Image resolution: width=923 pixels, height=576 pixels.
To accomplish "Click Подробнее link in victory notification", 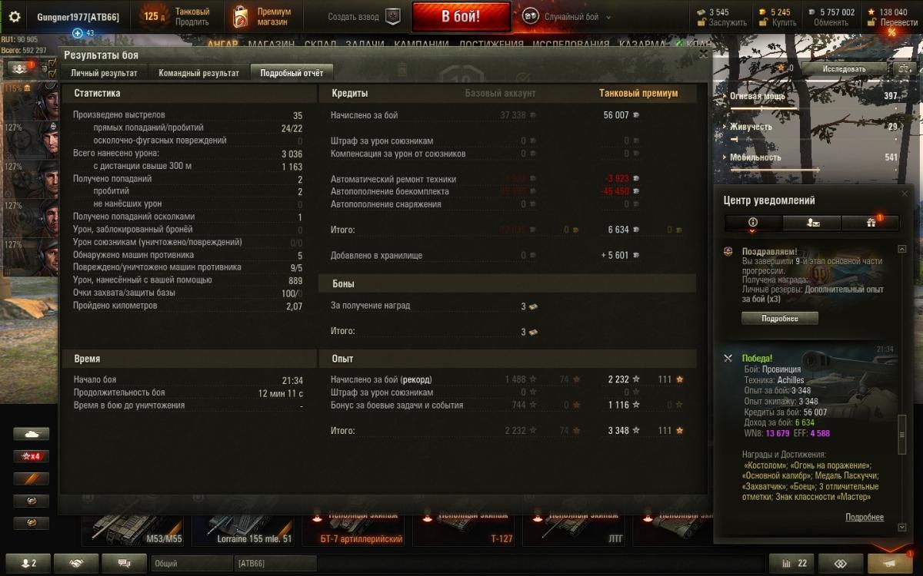I will point(865,518).
